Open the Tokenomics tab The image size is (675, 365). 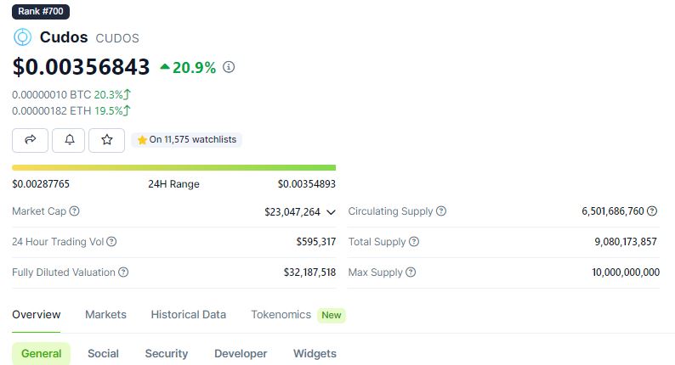281,315
